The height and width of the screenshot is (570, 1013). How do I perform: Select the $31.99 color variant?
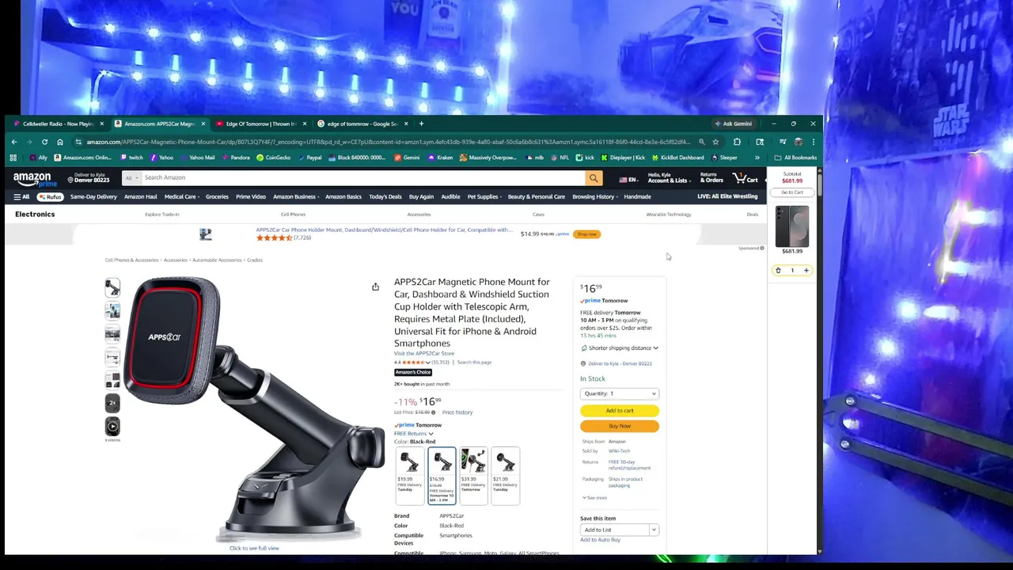pyautogui.click(x=473, y=475)
